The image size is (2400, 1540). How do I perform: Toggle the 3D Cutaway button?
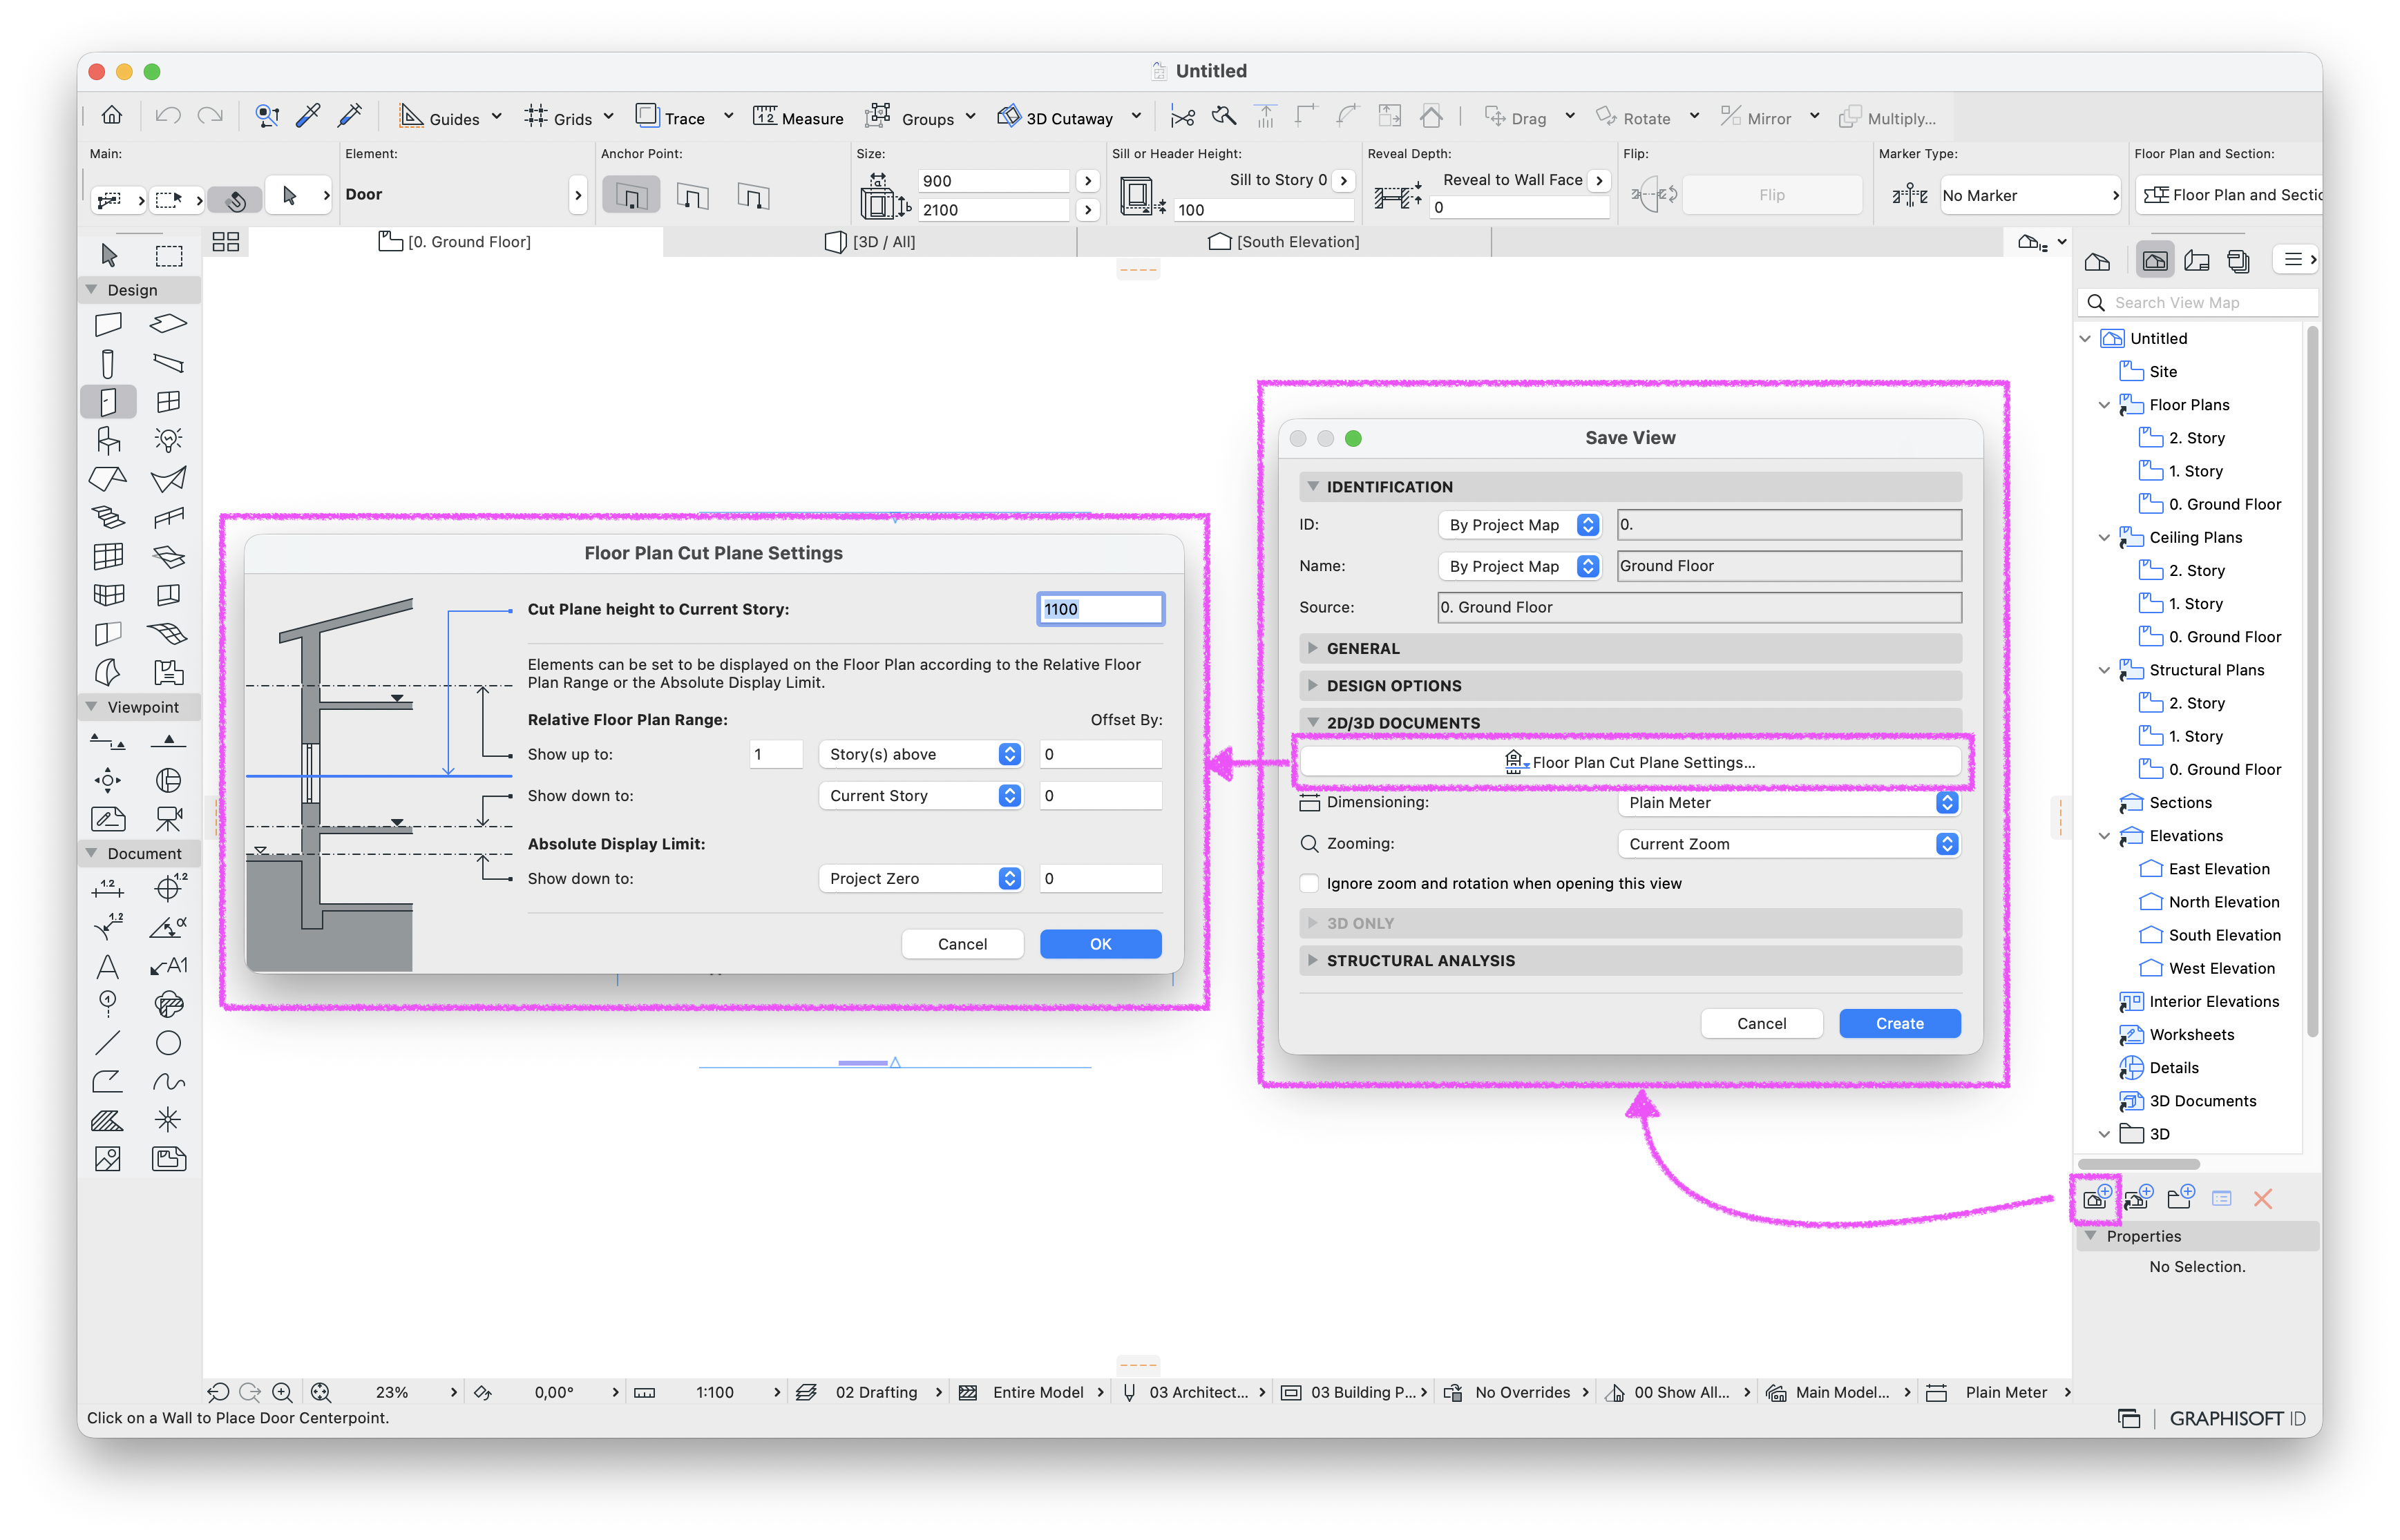(x=1054, y=117)
